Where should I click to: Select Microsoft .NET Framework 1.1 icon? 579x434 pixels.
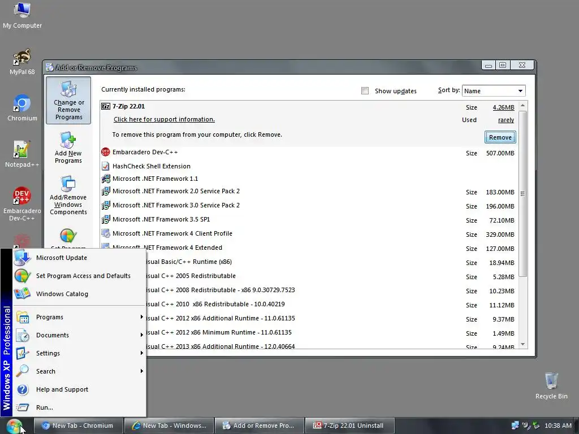106,179
